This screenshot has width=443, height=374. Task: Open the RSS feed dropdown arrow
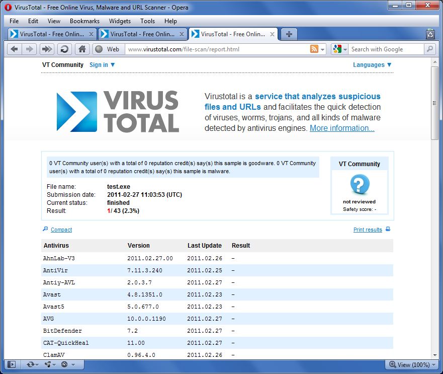tap(323, 49)
